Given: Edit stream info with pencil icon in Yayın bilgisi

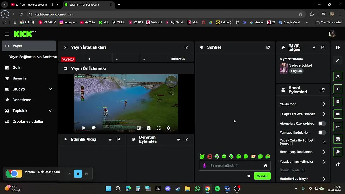Looking at the screenshot, I should coord(314,47).
